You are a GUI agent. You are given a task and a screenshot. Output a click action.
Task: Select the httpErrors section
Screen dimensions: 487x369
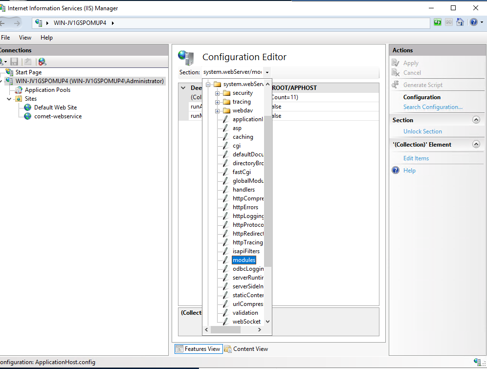click(x=245, y=207)
